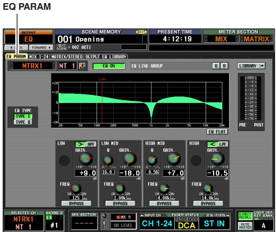Select the DCA fader mode
Screen dimensions: 276x232
point(187,225)
